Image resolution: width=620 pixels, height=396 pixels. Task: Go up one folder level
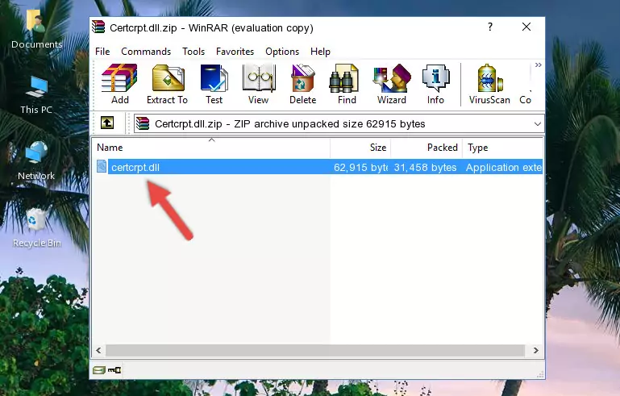107,123
